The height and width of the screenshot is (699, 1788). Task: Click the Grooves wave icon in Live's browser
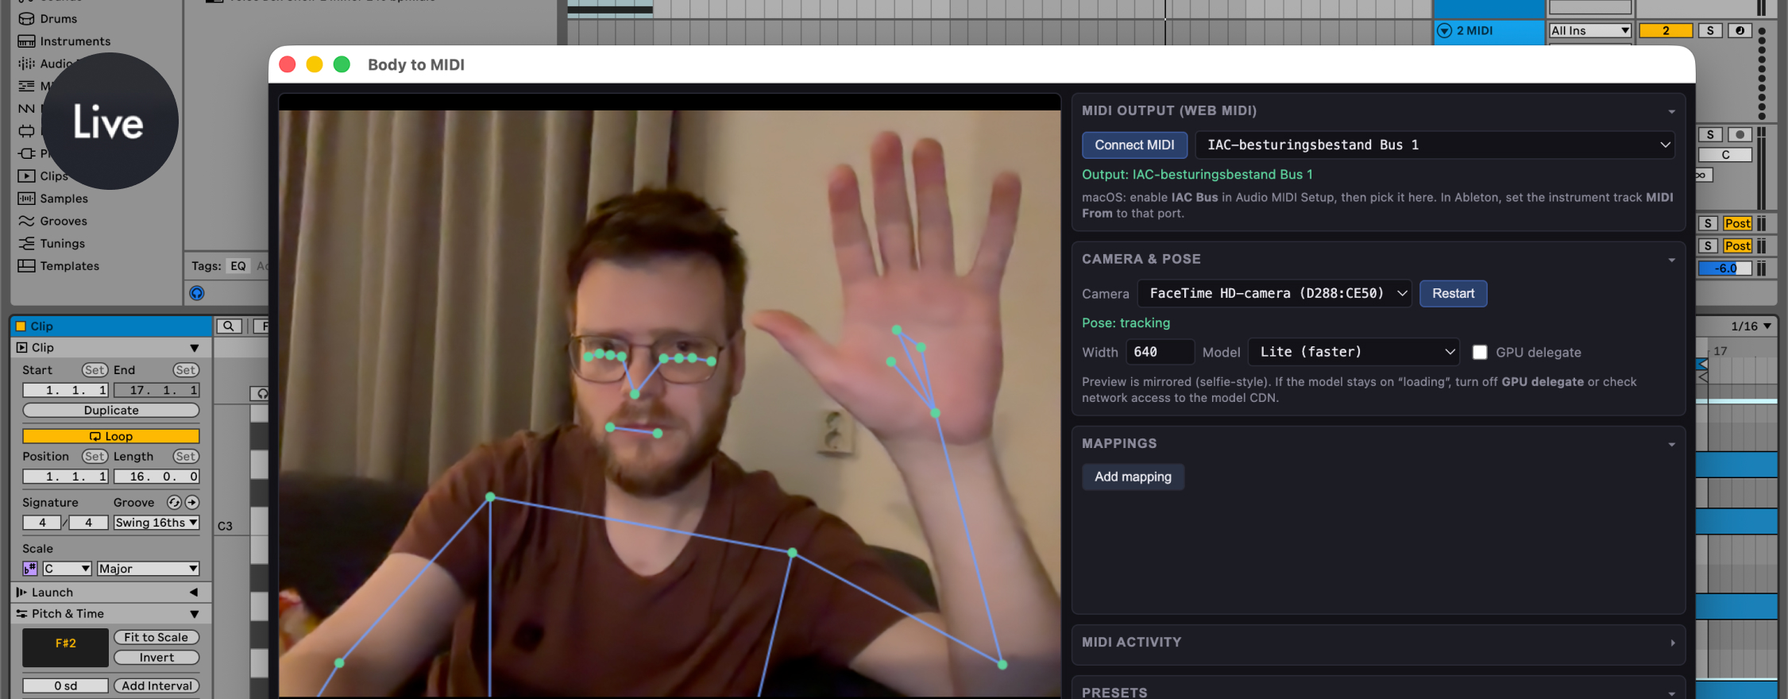click(x=26, y=221)
